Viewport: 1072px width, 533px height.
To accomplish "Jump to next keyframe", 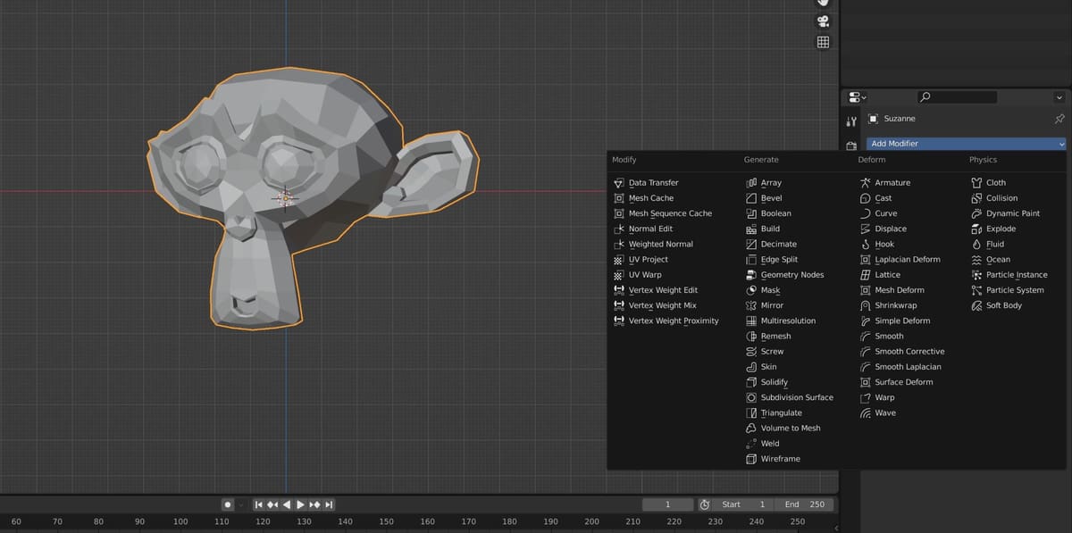I will (x=314, y=504).
